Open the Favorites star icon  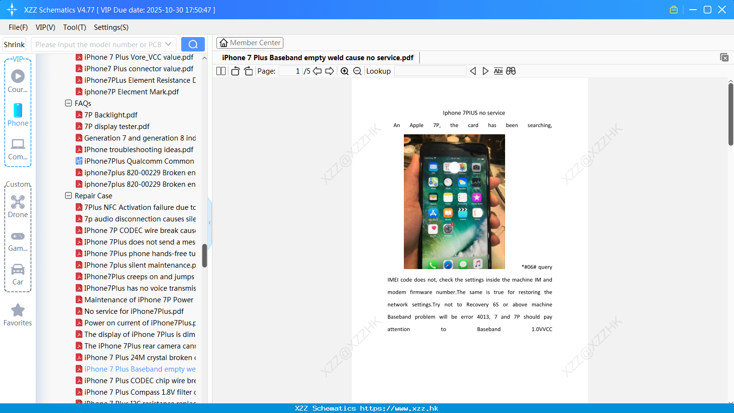tap(18, 315)
